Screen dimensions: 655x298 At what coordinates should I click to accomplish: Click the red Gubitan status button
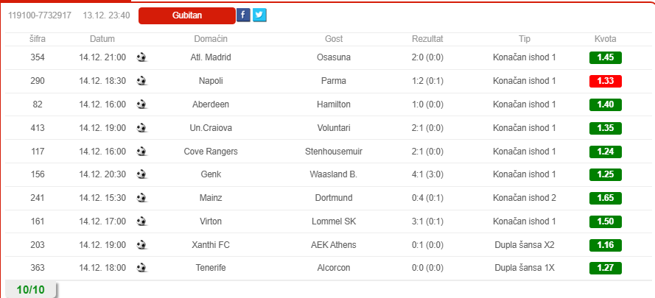tap(186, 15)
